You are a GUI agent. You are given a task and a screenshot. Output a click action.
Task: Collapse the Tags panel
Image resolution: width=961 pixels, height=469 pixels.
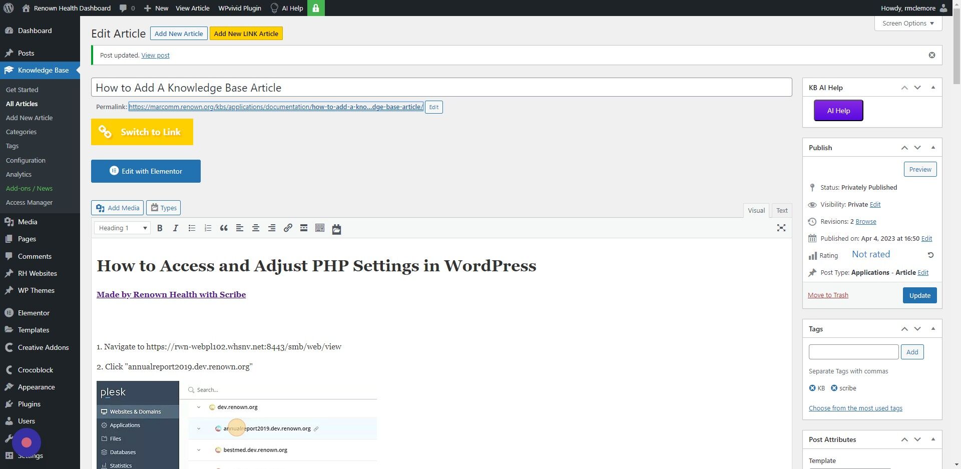tap(933, 329)
